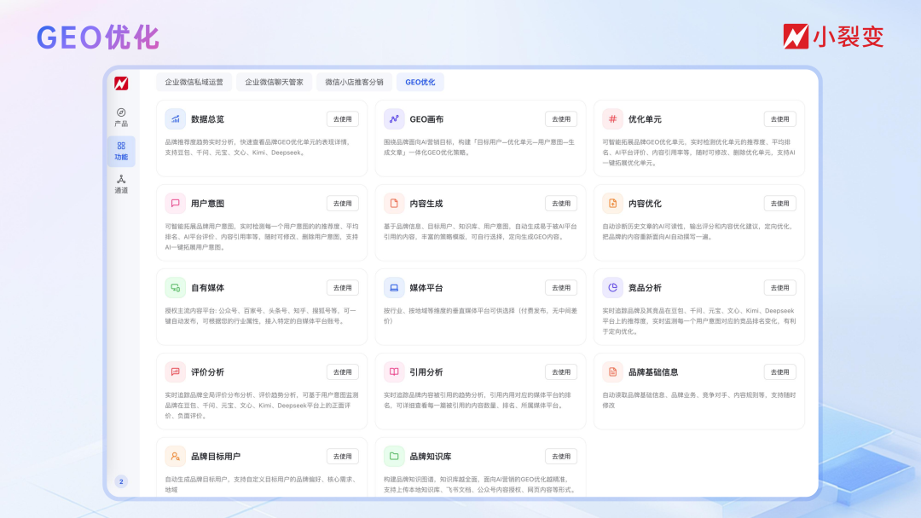The height and width of the screenshot is (518, 921).
Task: Switch to the 微信小店推客分销 tab
Action: tap(355, 82)
